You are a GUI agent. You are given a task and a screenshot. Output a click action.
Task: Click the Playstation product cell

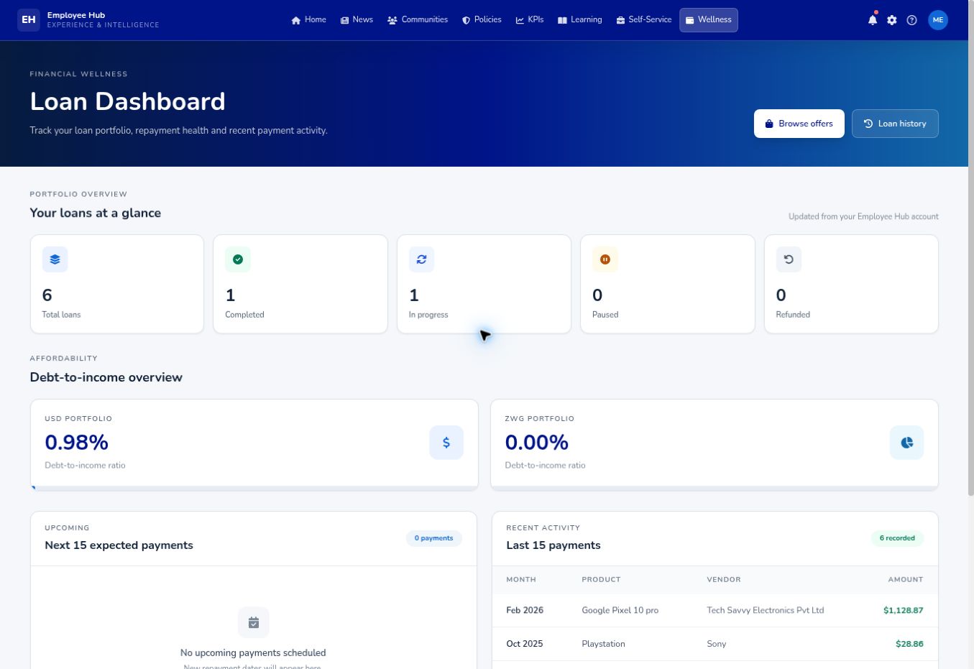point(603,644)
